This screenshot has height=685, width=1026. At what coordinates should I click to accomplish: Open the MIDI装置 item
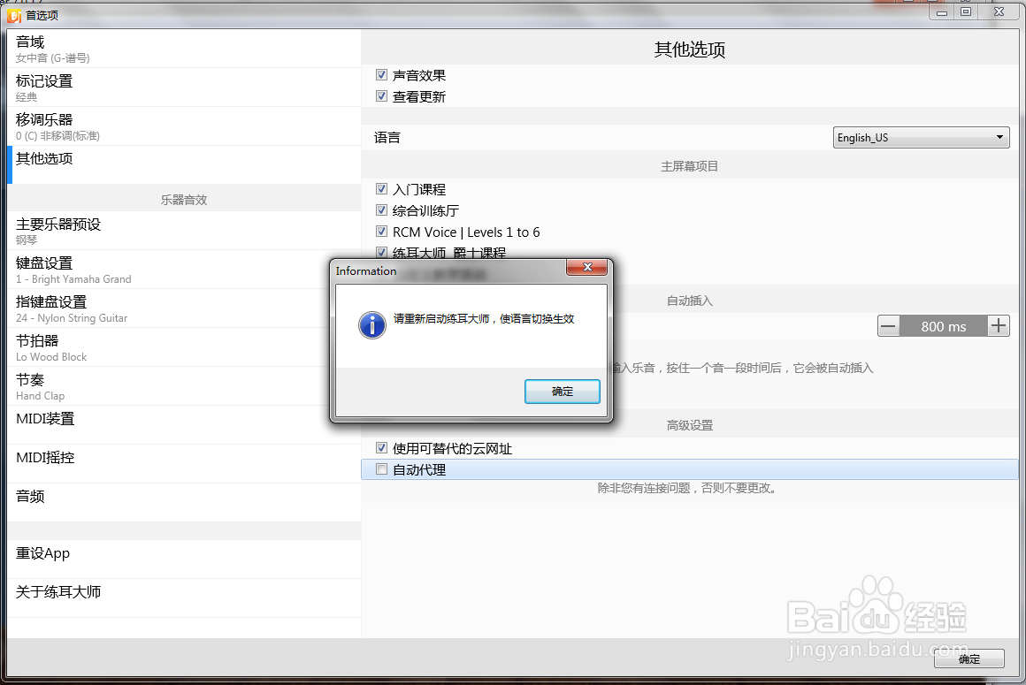(x=185, y=425)
